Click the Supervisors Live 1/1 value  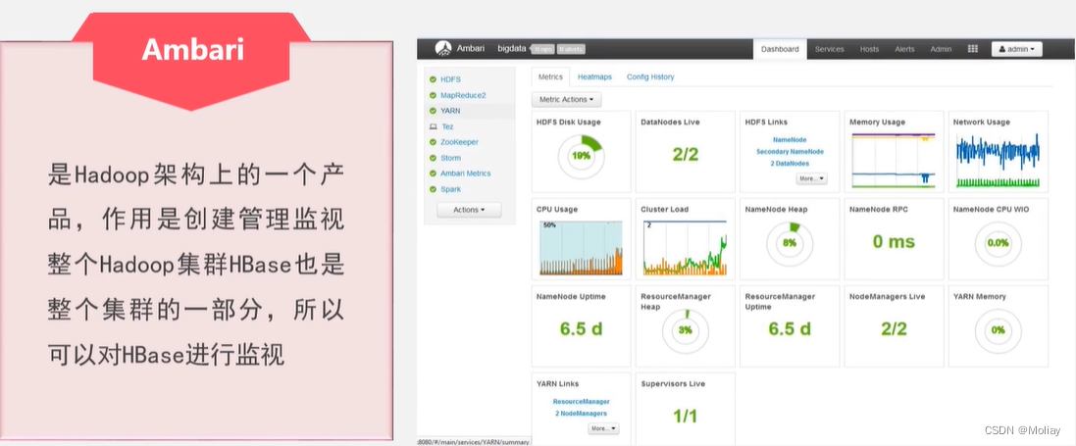pyautogui.click(x=685, y=416)
